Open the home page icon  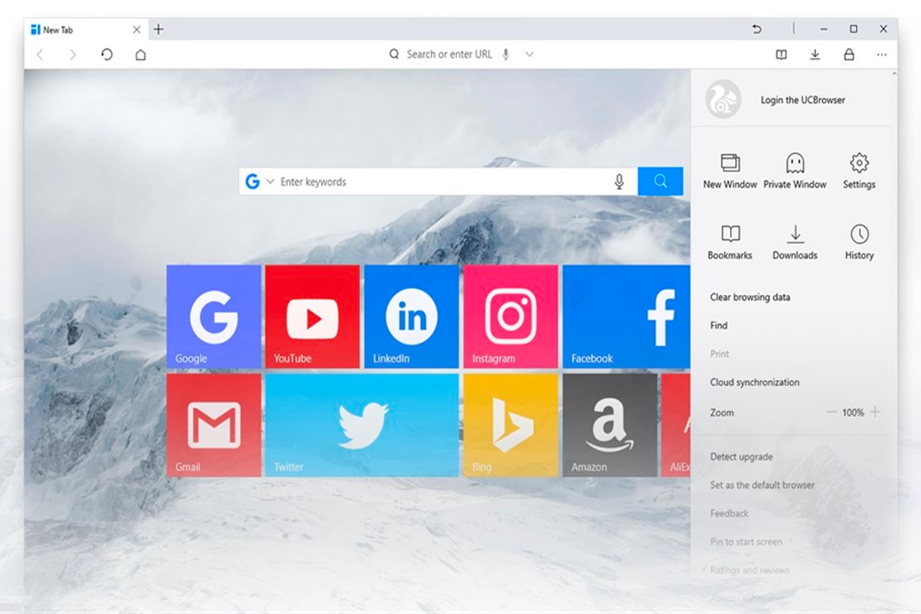point(141,55)
